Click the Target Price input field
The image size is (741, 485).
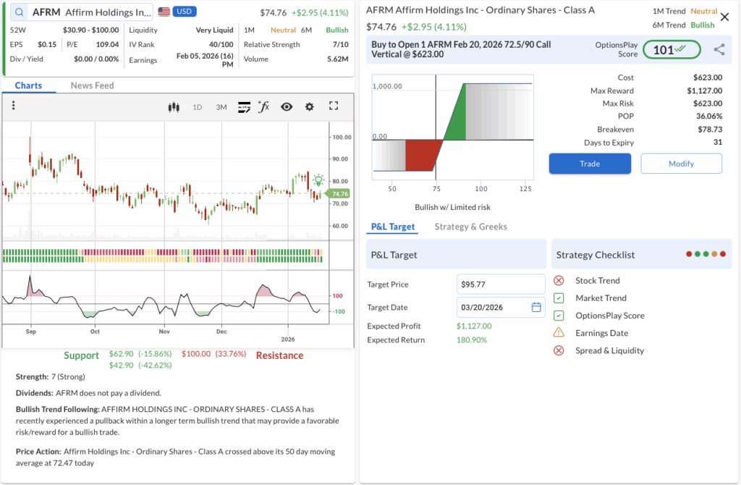(500, 284)
